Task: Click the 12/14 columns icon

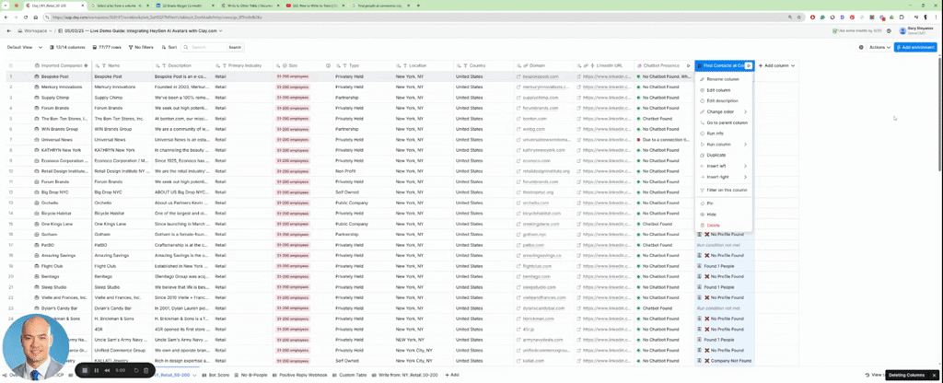Action: pyautogui.click(x=51, y=47)
